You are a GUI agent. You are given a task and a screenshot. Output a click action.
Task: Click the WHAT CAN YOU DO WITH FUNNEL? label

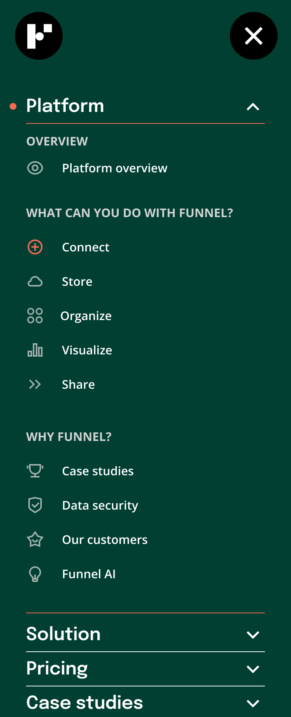point(129,213)
